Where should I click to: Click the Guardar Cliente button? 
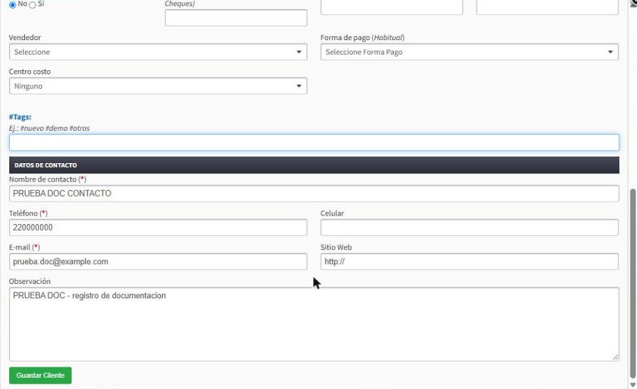40,375
